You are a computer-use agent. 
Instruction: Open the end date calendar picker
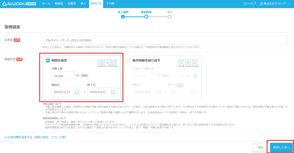click(x=113, y=92)
